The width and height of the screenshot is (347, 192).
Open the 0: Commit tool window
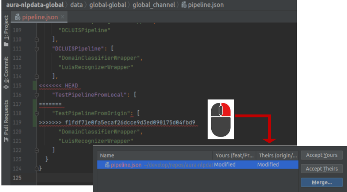[6, 72]
